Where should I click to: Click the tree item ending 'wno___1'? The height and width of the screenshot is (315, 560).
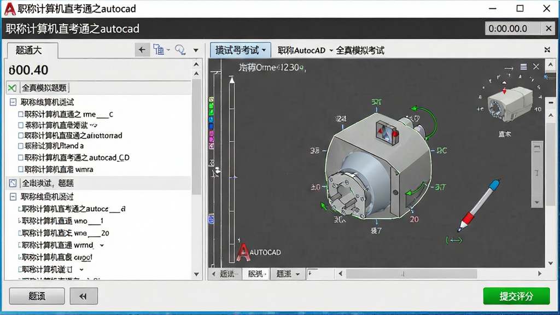[x=62, y=221]
